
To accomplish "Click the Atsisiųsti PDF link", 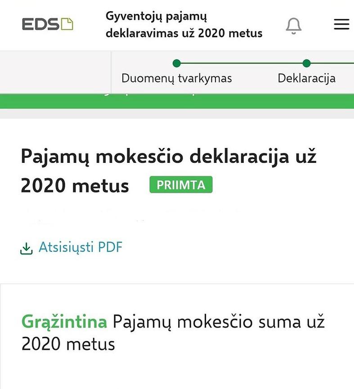I will tap(80, 247).
